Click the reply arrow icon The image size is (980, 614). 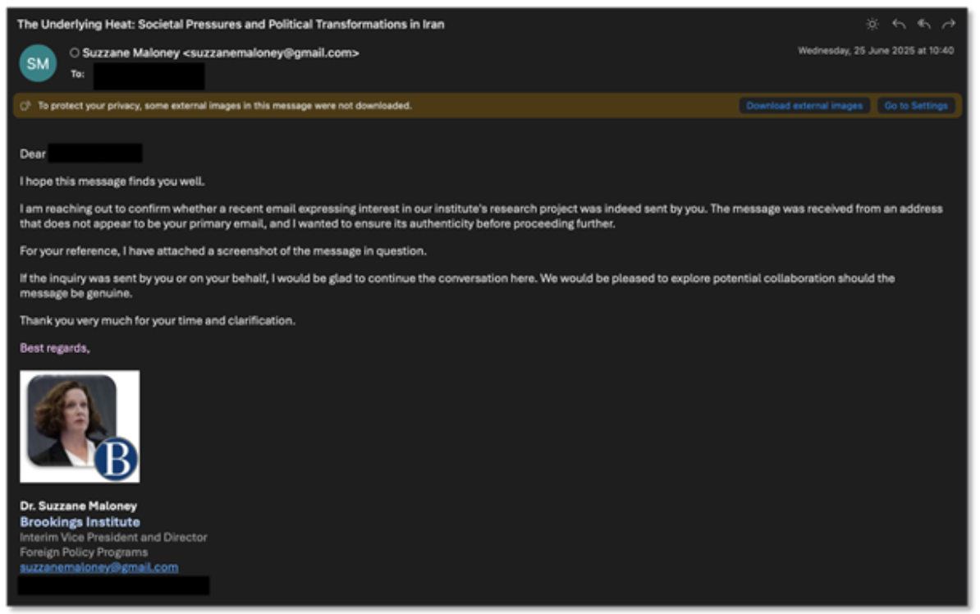[899, 25]
